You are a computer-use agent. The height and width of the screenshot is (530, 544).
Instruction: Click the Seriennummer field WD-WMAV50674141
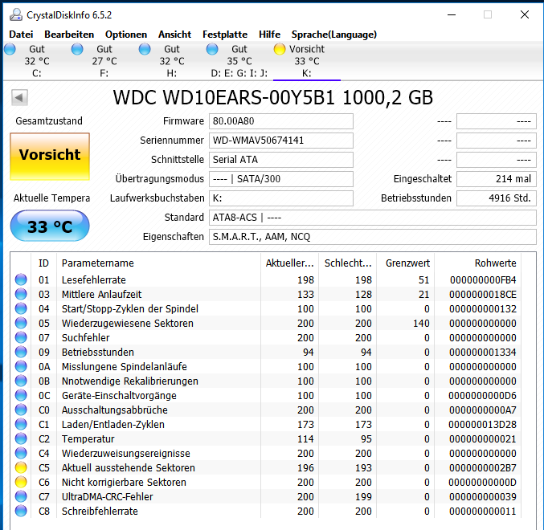click(281, 141)
